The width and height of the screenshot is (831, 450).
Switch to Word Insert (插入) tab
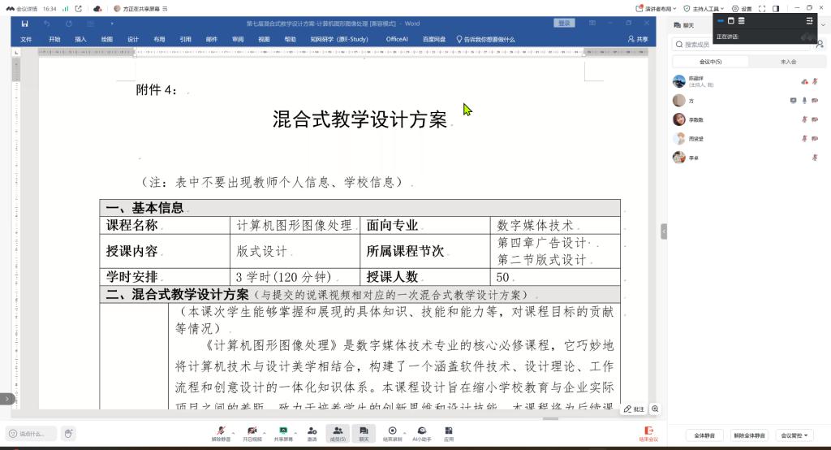click(80, 39)
